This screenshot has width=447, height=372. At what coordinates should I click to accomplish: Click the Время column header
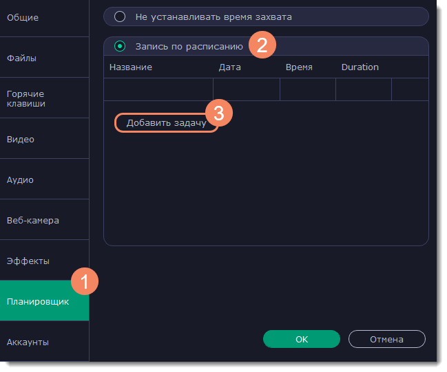299,67
